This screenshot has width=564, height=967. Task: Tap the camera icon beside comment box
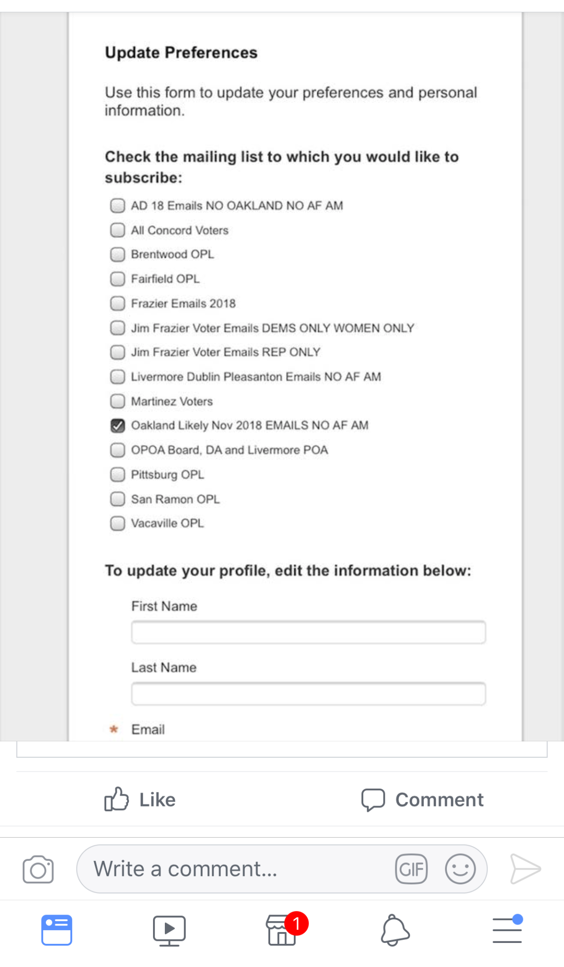(38, 869)
